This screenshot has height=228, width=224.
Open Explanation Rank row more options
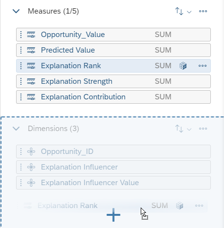pos(203,66)
